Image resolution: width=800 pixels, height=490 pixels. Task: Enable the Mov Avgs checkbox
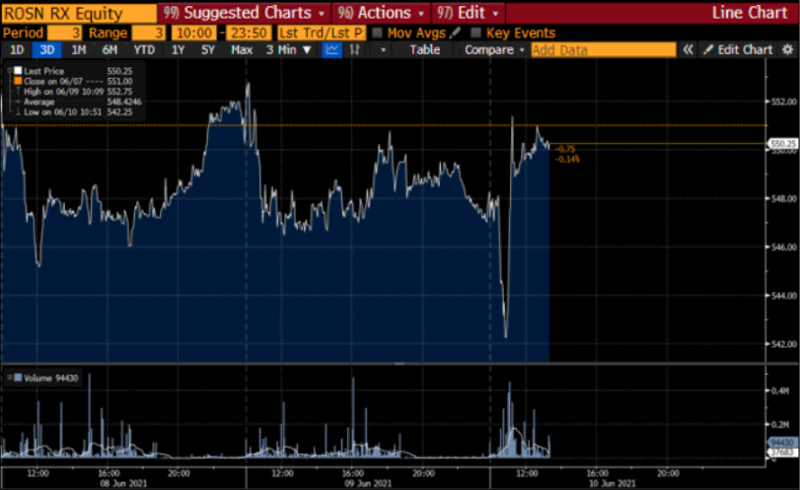click(x=377, y=33)
